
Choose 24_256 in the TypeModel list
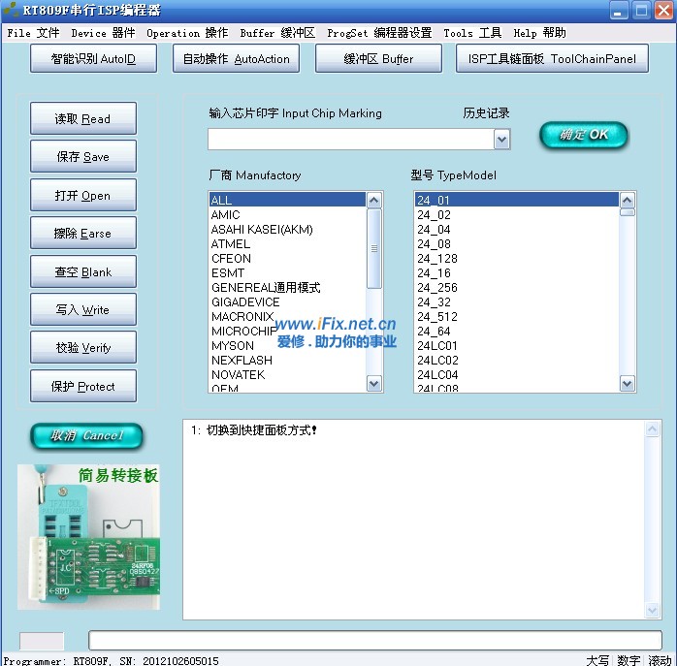tap(436, 288)
